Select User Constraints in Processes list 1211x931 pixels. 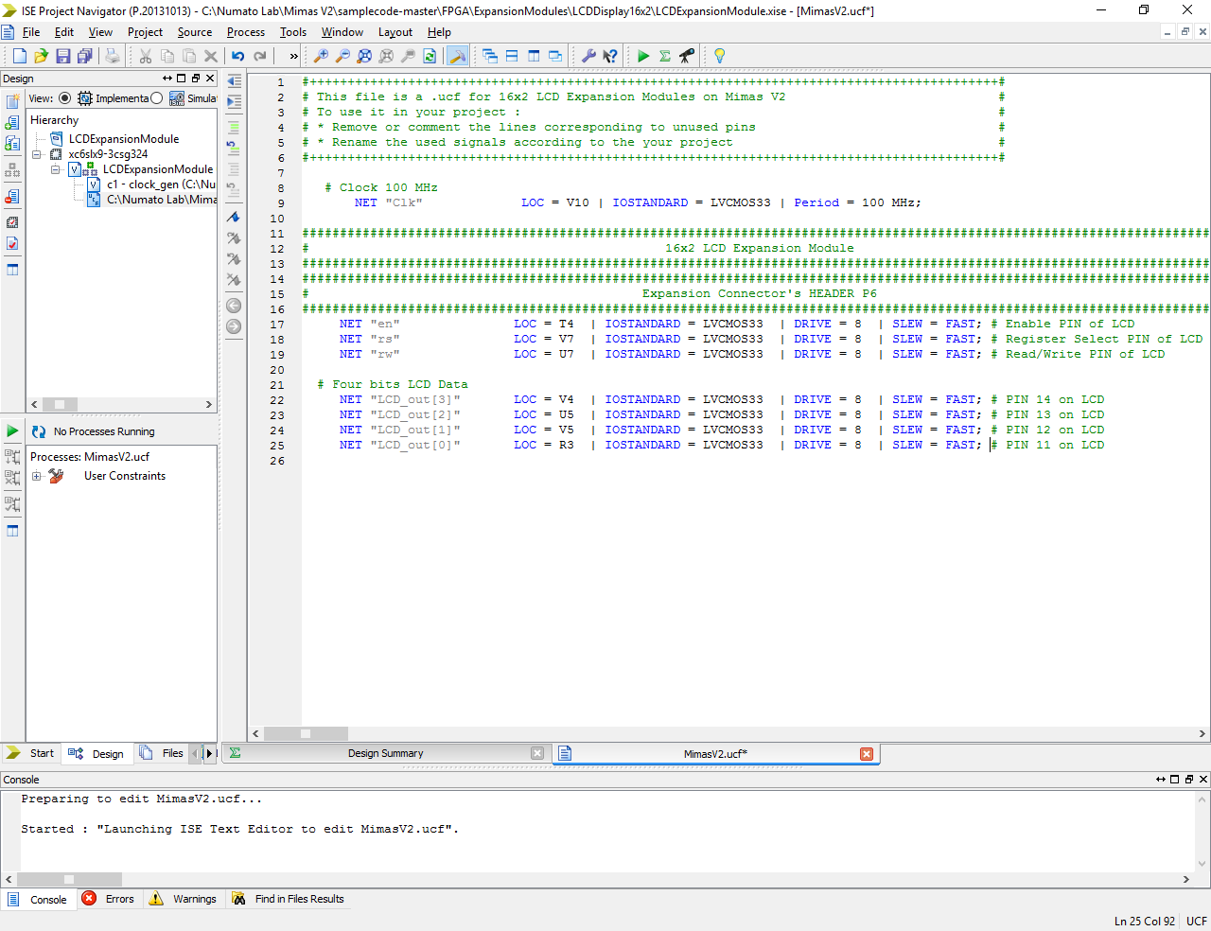125,476
